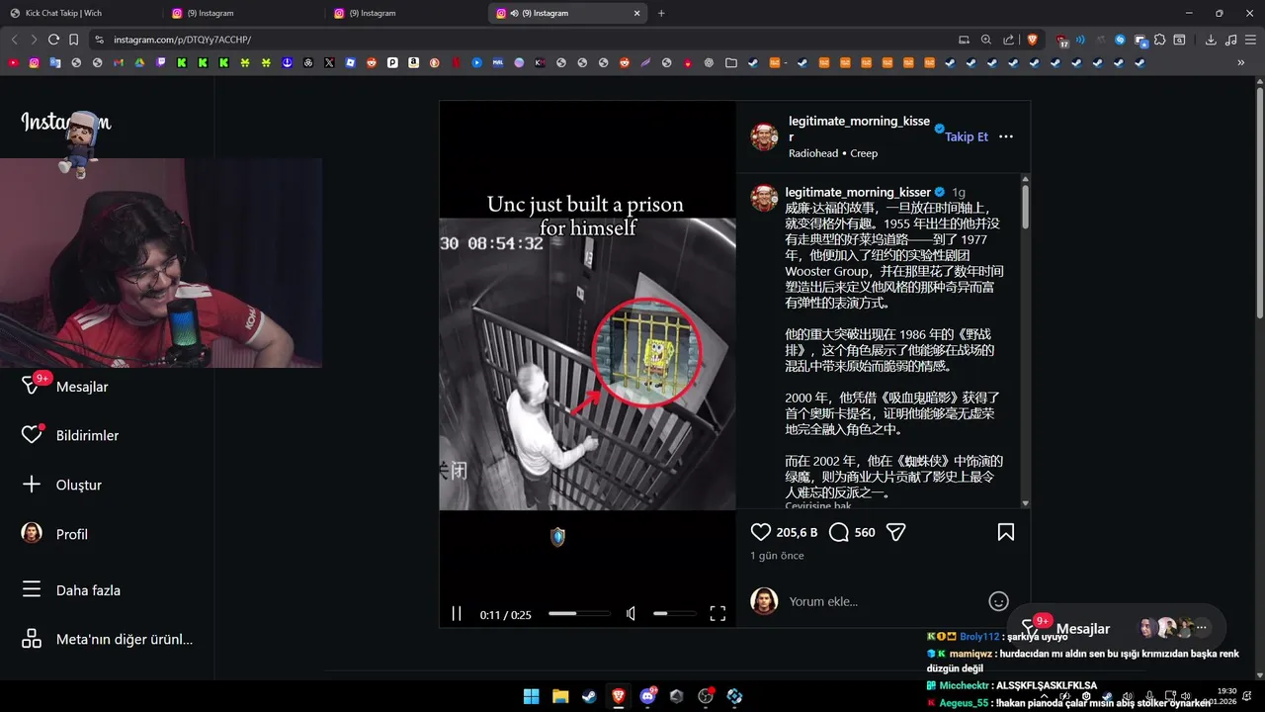Share this page via the address bar icon
This screenshot has height=712, width=1265.
[1008, 40]
